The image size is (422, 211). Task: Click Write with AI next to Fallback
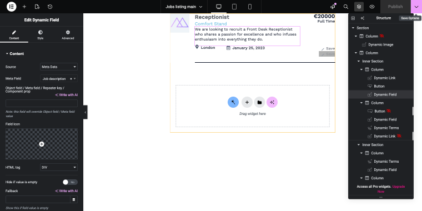coord(67,191)
